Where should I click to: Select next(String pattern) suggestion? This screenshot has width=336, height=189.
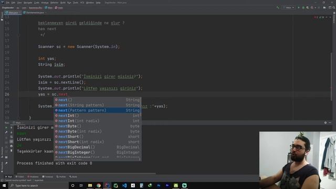97,105
